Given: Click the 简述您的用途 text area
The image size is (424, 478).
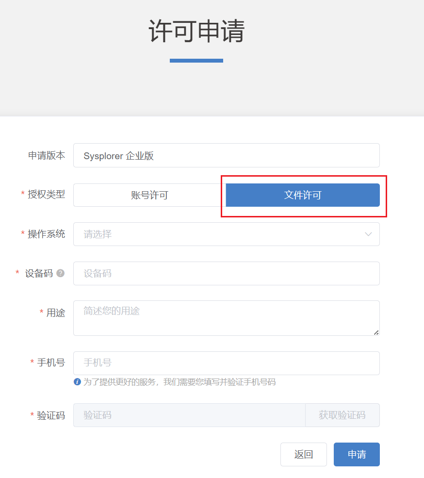Looking at the screenshot, I should point(226,318).
